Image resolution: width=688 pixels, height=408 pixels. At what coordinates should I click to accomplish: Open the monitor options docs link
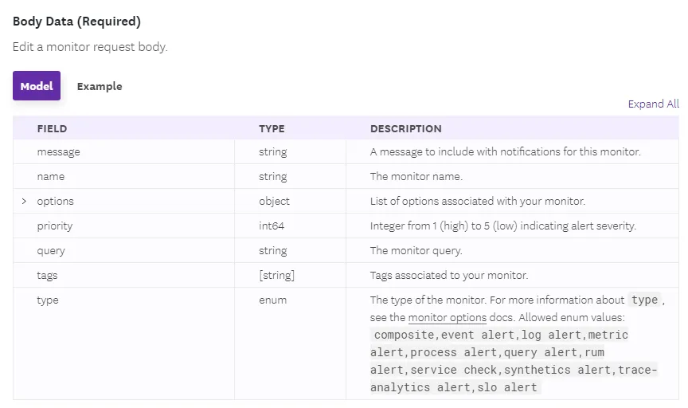point(447,317)
